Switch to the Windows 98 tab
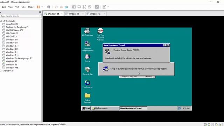Viewport: 224px width, 126px height. [74, 14]
